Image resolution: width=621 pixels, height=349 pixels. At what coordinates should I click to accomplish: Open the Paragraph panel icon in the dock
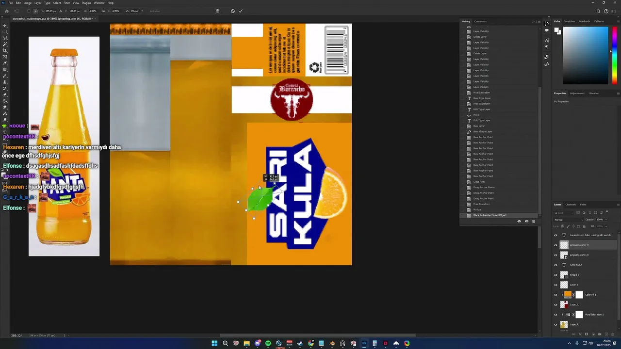(x=547, y=47)
